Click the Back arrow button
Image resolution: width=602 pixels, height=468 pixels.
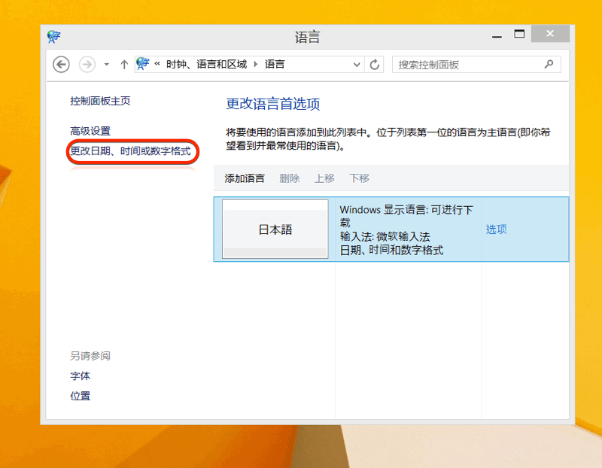[62, 65]
